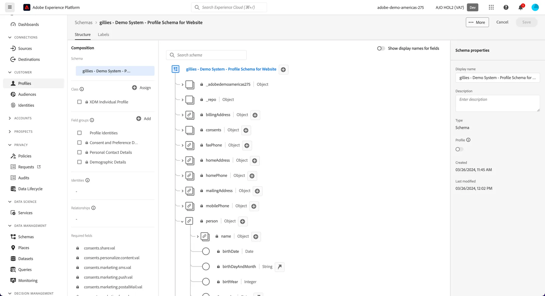Click the add icon next to homePhone
Screen dimensions: 545x296
[252, 176]
